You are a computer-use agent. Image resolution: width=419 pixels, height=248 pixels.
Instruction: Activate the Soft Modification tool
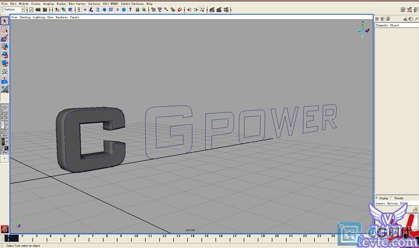click(x=5, y=81)
